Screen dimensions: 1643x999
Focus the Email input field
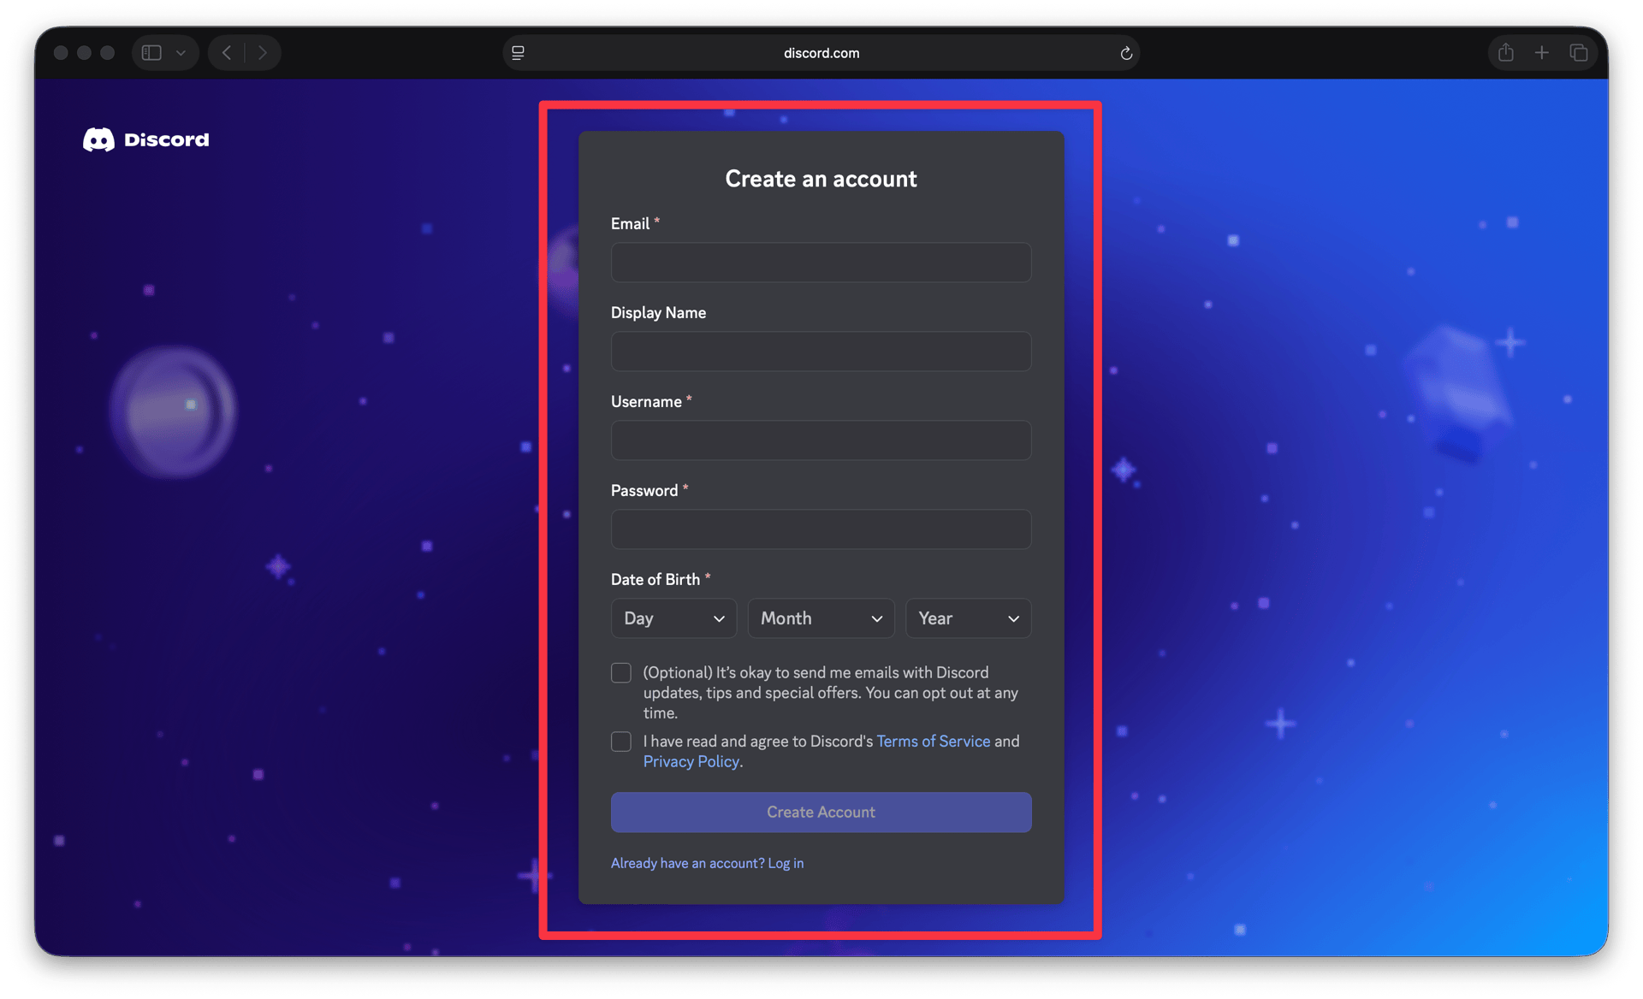click(x=821, y=263)
